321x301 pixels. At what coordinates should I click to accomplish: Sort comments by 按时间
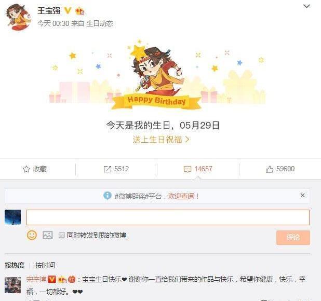pos(45,265)
